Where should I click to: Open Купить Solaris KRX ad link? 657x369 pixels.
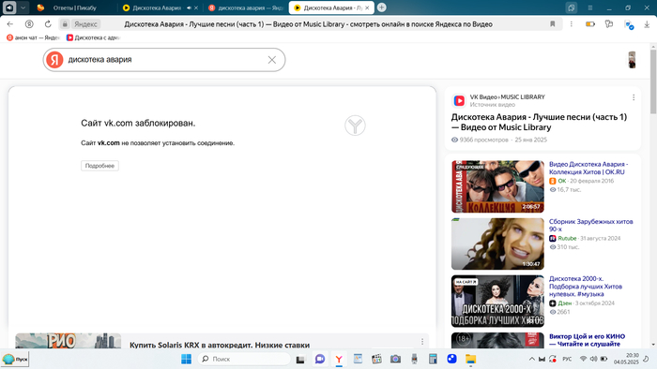tap(220, 345)
